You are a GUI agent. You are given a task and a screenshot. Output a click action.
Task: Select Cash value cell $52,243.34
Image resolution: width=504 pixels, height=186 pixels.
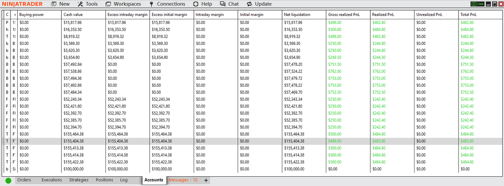click(83, 99)
